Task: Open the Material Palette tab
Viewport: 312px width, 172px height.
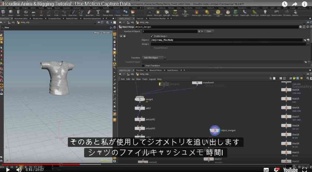Action: [156, 70]
